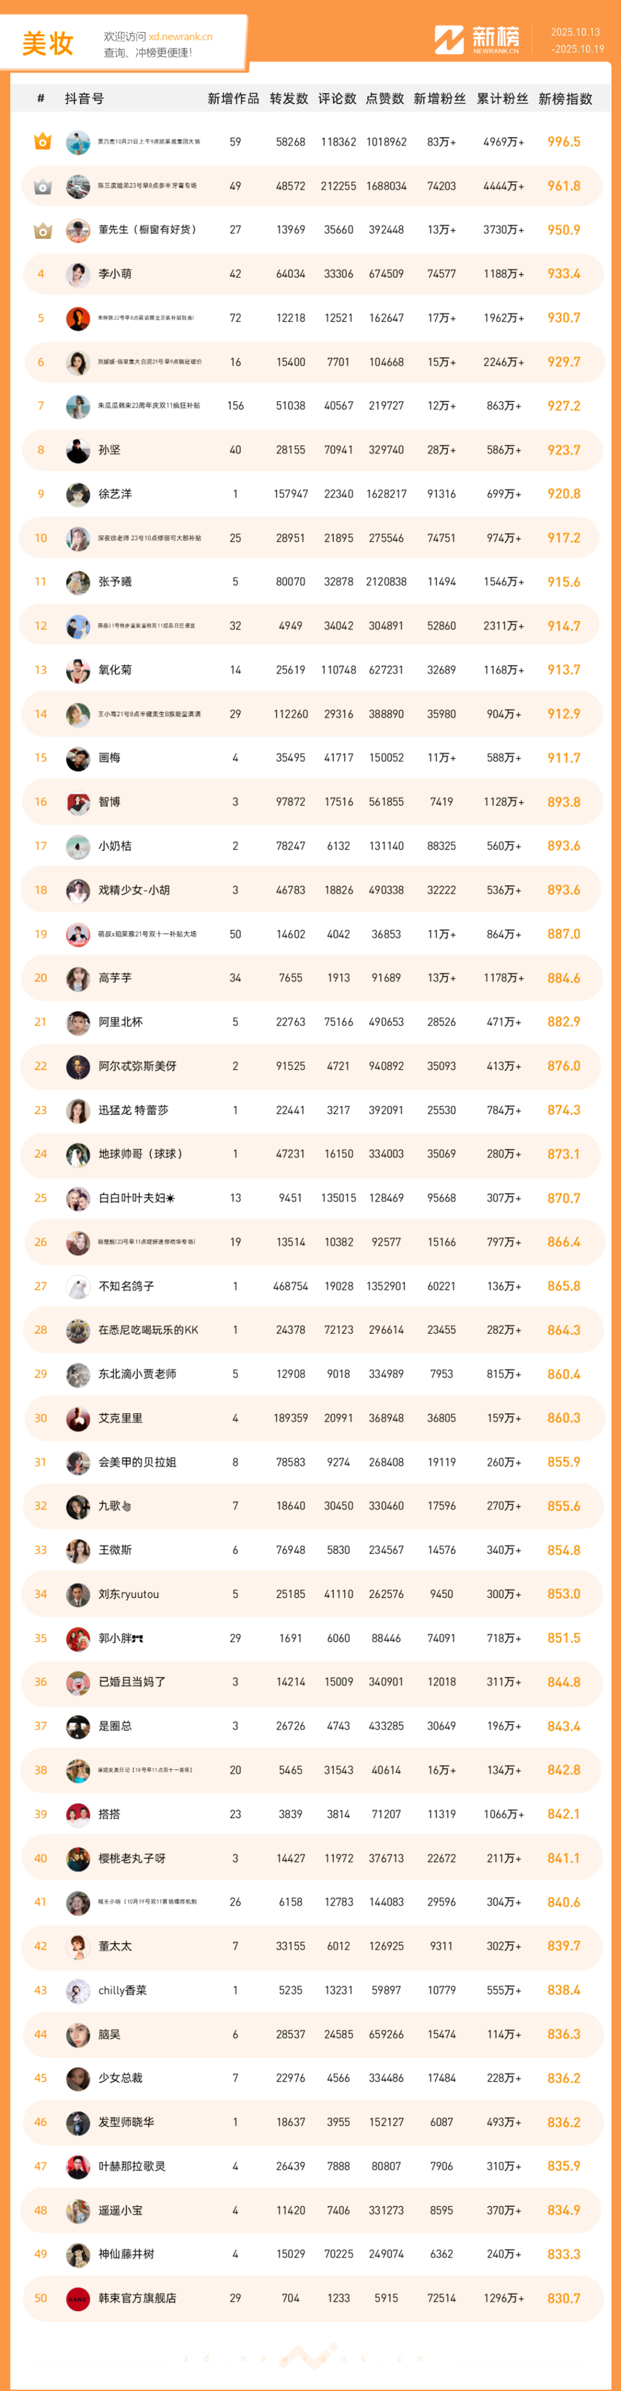
Task: Select the 不知名鸽子 avatar
Action: point(78,1287)
